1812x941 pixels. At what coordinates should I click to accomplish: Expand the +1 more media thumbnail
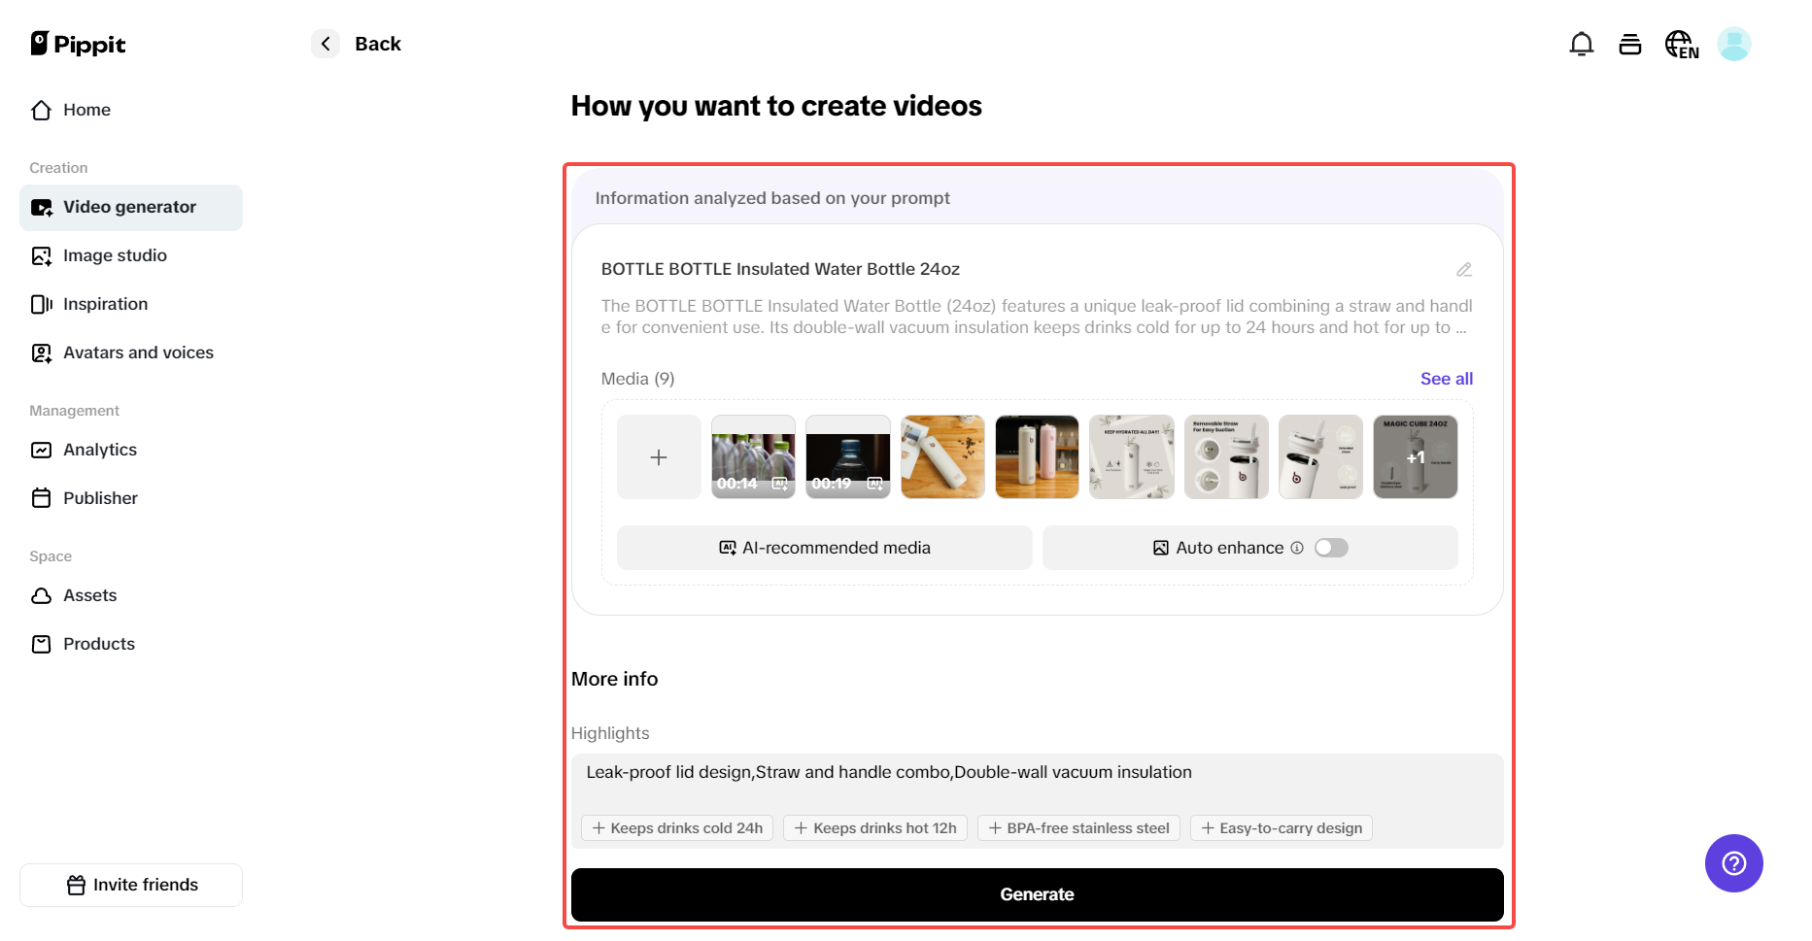(1415, 457)
